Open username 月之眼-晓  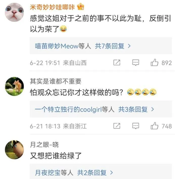[44, 145]
